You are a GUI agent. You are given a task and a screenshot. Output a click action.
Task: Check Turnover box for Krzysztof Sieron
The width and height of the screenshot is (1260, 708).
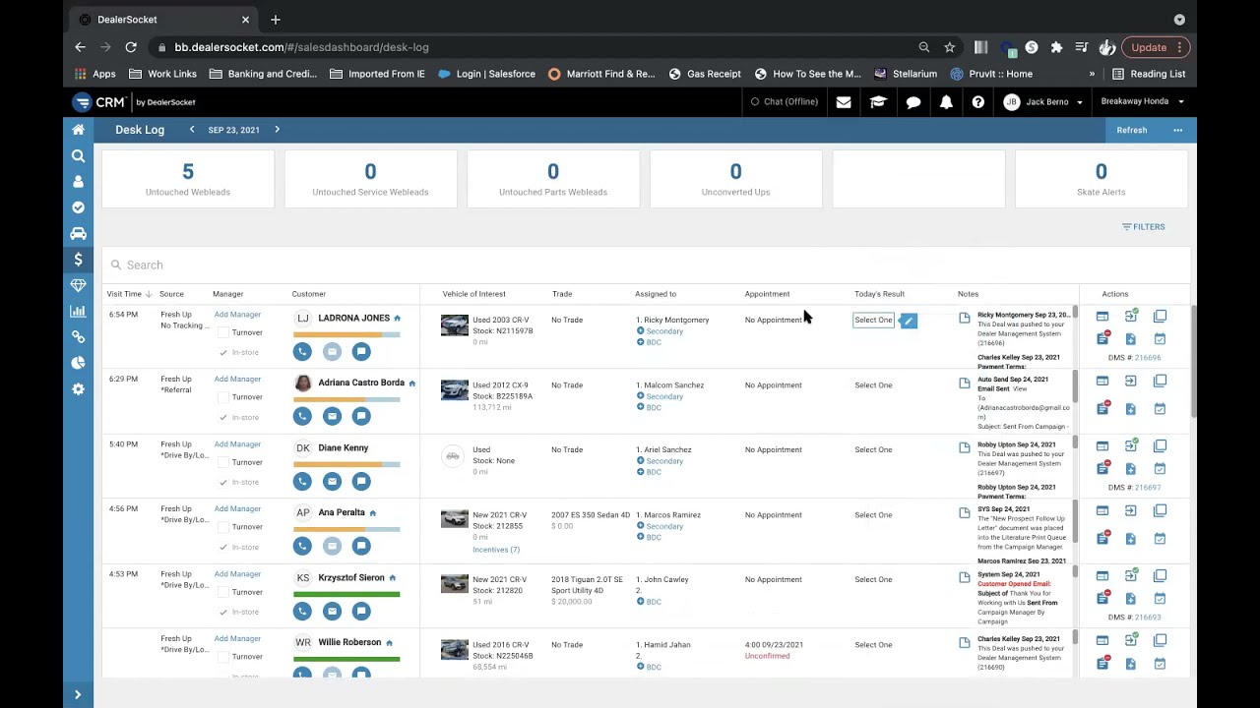click(x=223, y=592)
